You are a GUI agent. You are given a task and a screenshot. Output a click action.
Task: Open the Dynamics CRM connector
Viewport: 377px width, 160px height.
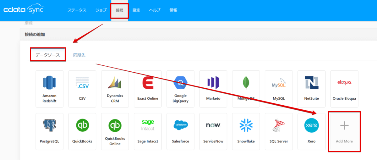coord(115,89)
